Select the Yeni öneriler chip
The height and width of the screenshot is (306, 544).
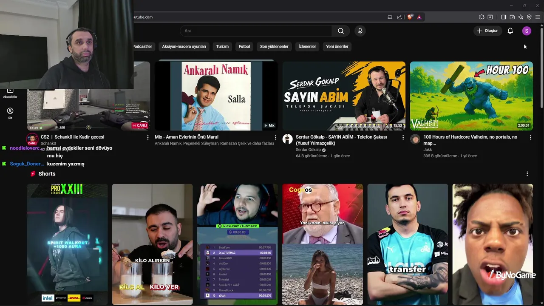click(x=337, y=46)
